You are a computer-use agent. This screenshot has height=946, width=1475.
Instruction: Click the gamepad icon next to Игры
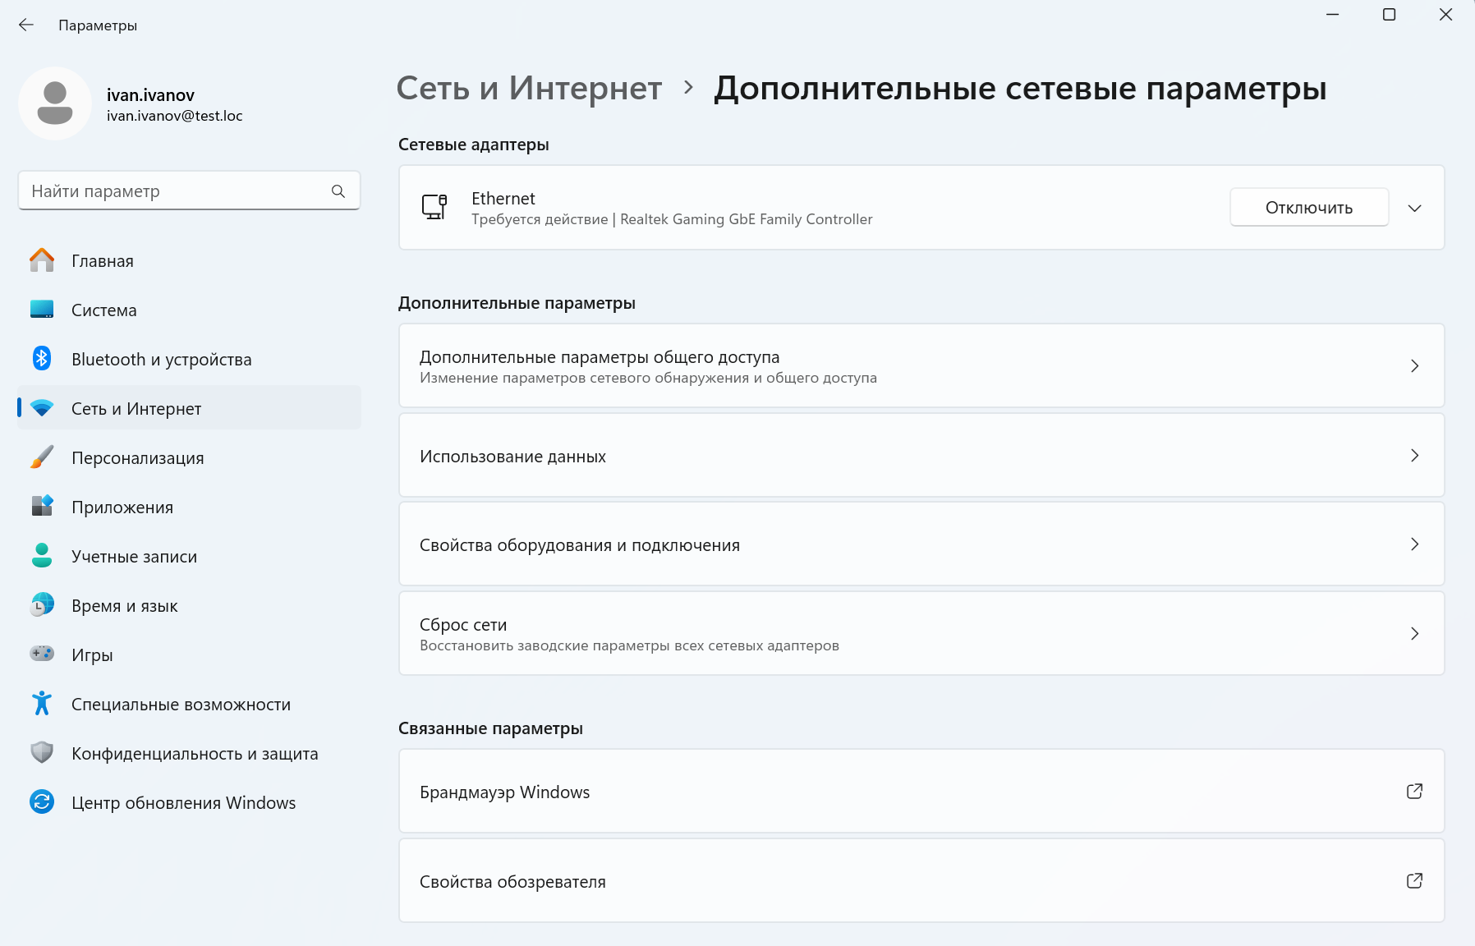pos(42,654)
